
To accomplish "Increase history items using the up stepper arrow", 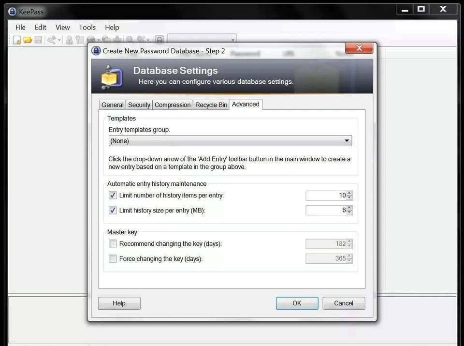I will tap(349, 193).
